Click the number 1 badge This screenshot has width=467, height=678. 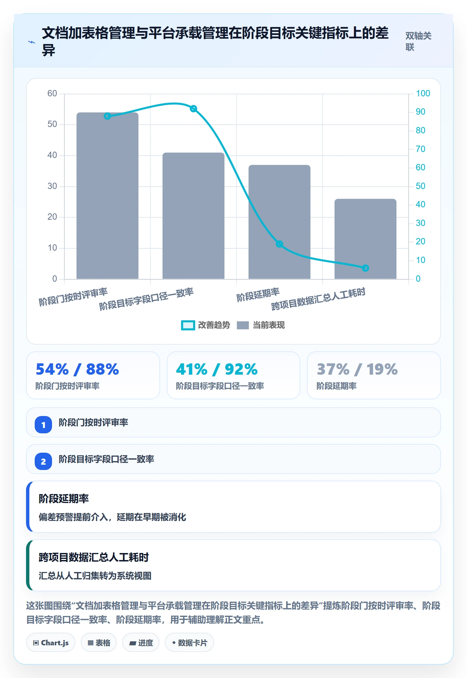tap(43, 425)
